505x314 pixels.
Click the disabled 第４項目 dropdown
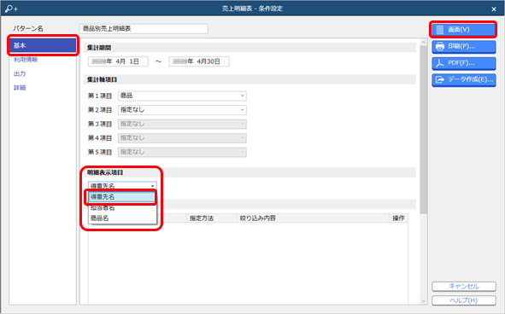coord(182,138)
